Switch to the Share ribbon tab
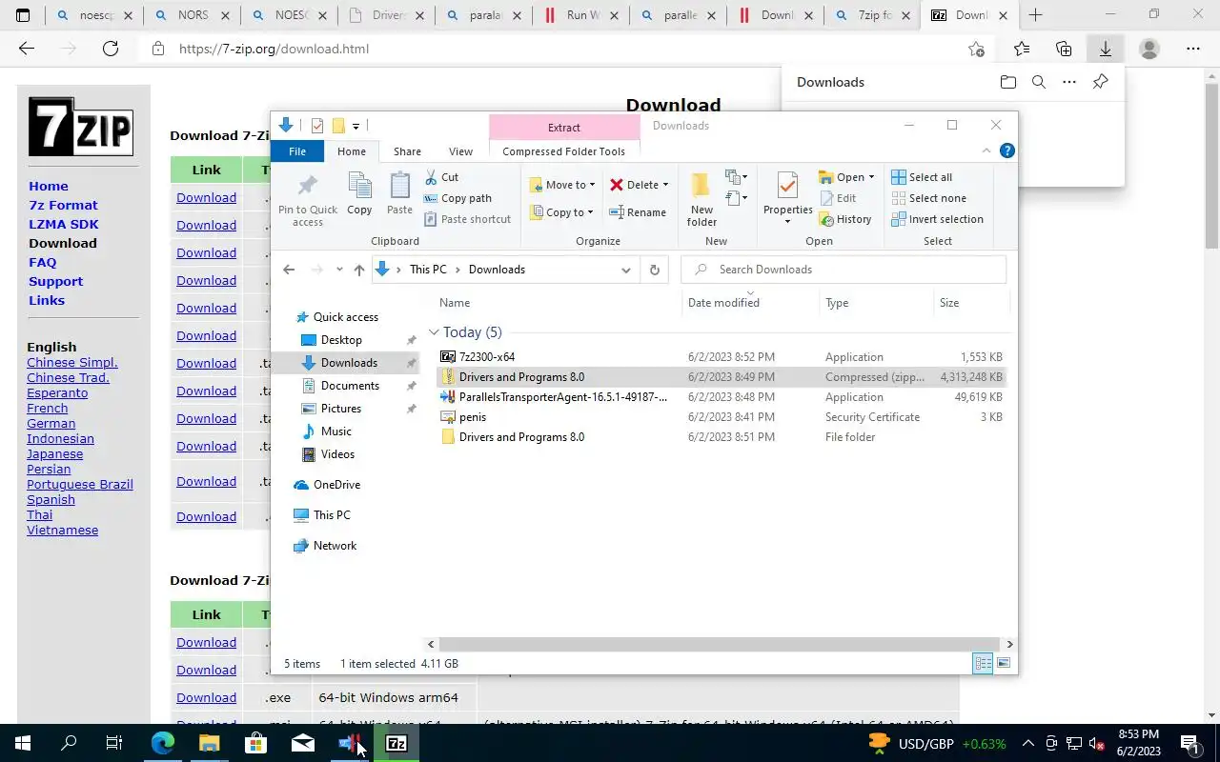The width and height of the screenshot is (1220, 762). click(407, 151)
